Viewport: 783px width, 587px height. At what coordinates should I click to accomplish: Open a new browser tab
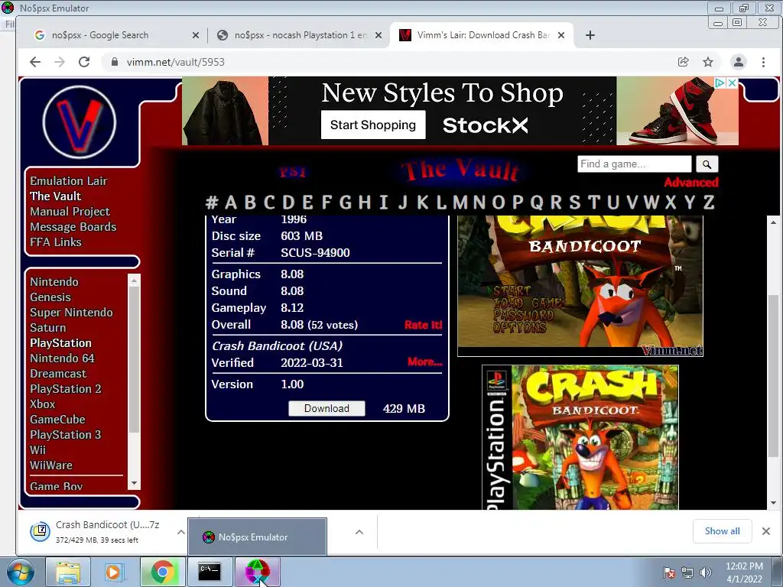click(x=590, y=35)
